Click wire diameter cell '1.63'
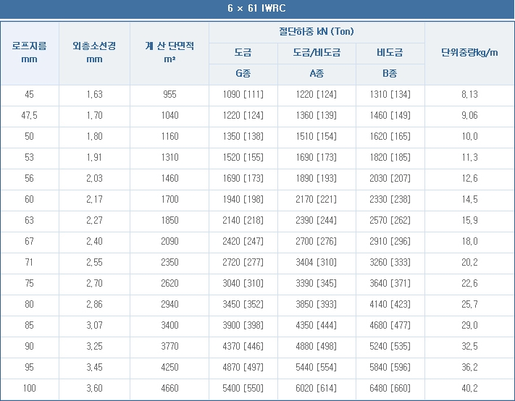 94,95
